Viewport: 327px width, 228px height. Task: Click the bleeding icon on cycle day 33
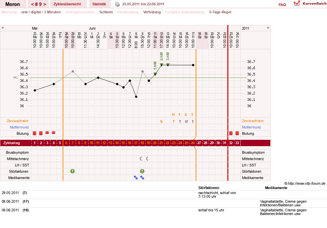point(237,133)
